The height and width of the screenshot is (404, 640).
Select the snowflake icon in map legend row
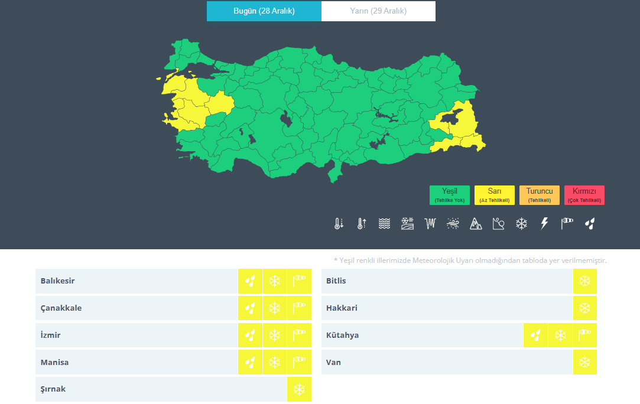pyautogui.click(x=522, y=224)
